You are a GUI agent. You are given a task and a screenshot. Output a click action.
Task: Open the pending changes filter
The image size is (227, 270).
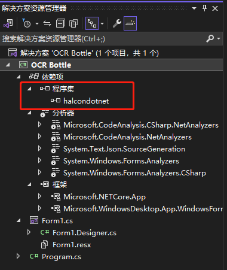(x=27, y=23)
